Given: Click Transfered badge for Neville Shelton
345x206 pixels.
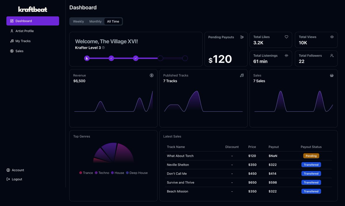Looking at the screenshot, I should 311,165.
